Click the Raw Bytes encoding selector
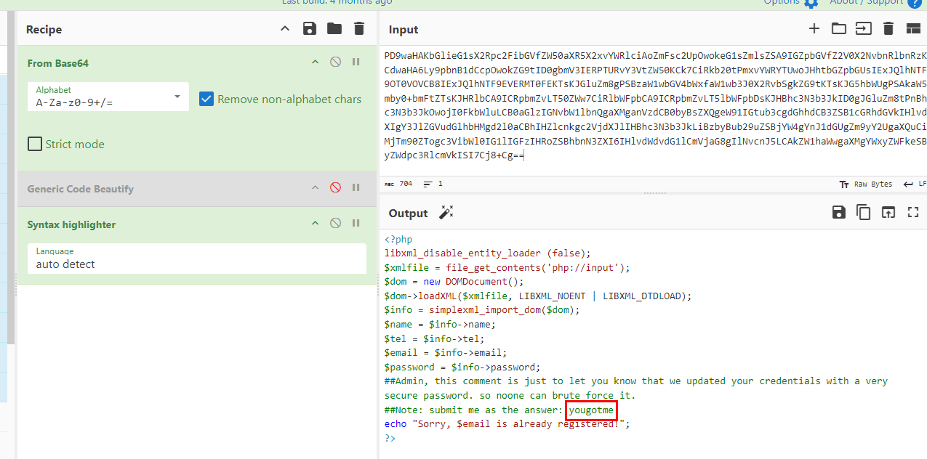 pyautogui.click(x=865, y=184)
